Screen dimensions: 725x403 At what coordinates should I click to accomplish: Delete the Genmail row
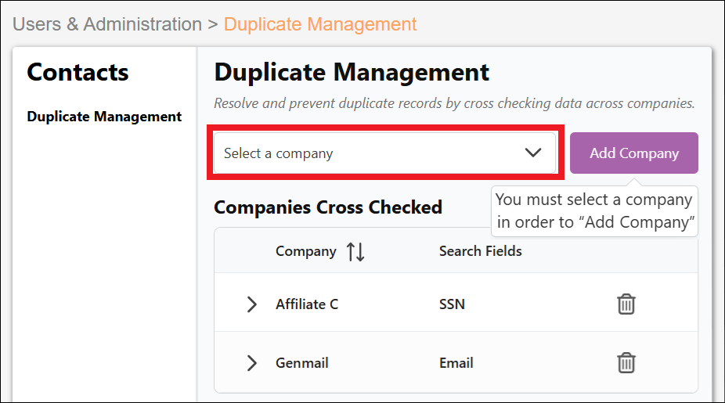click(x=626, y=363)
